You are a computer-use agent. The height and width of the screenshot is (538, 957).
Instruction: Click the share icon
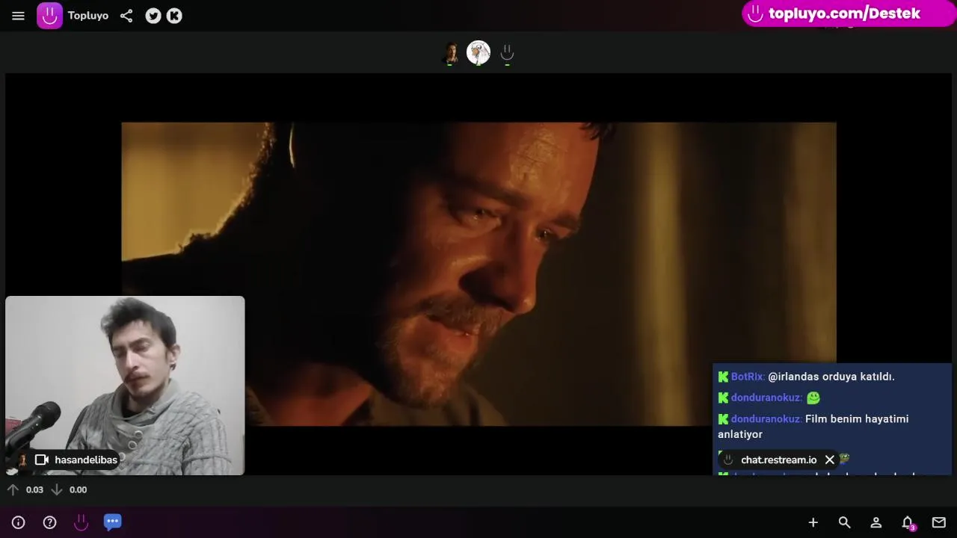(126, 16)
